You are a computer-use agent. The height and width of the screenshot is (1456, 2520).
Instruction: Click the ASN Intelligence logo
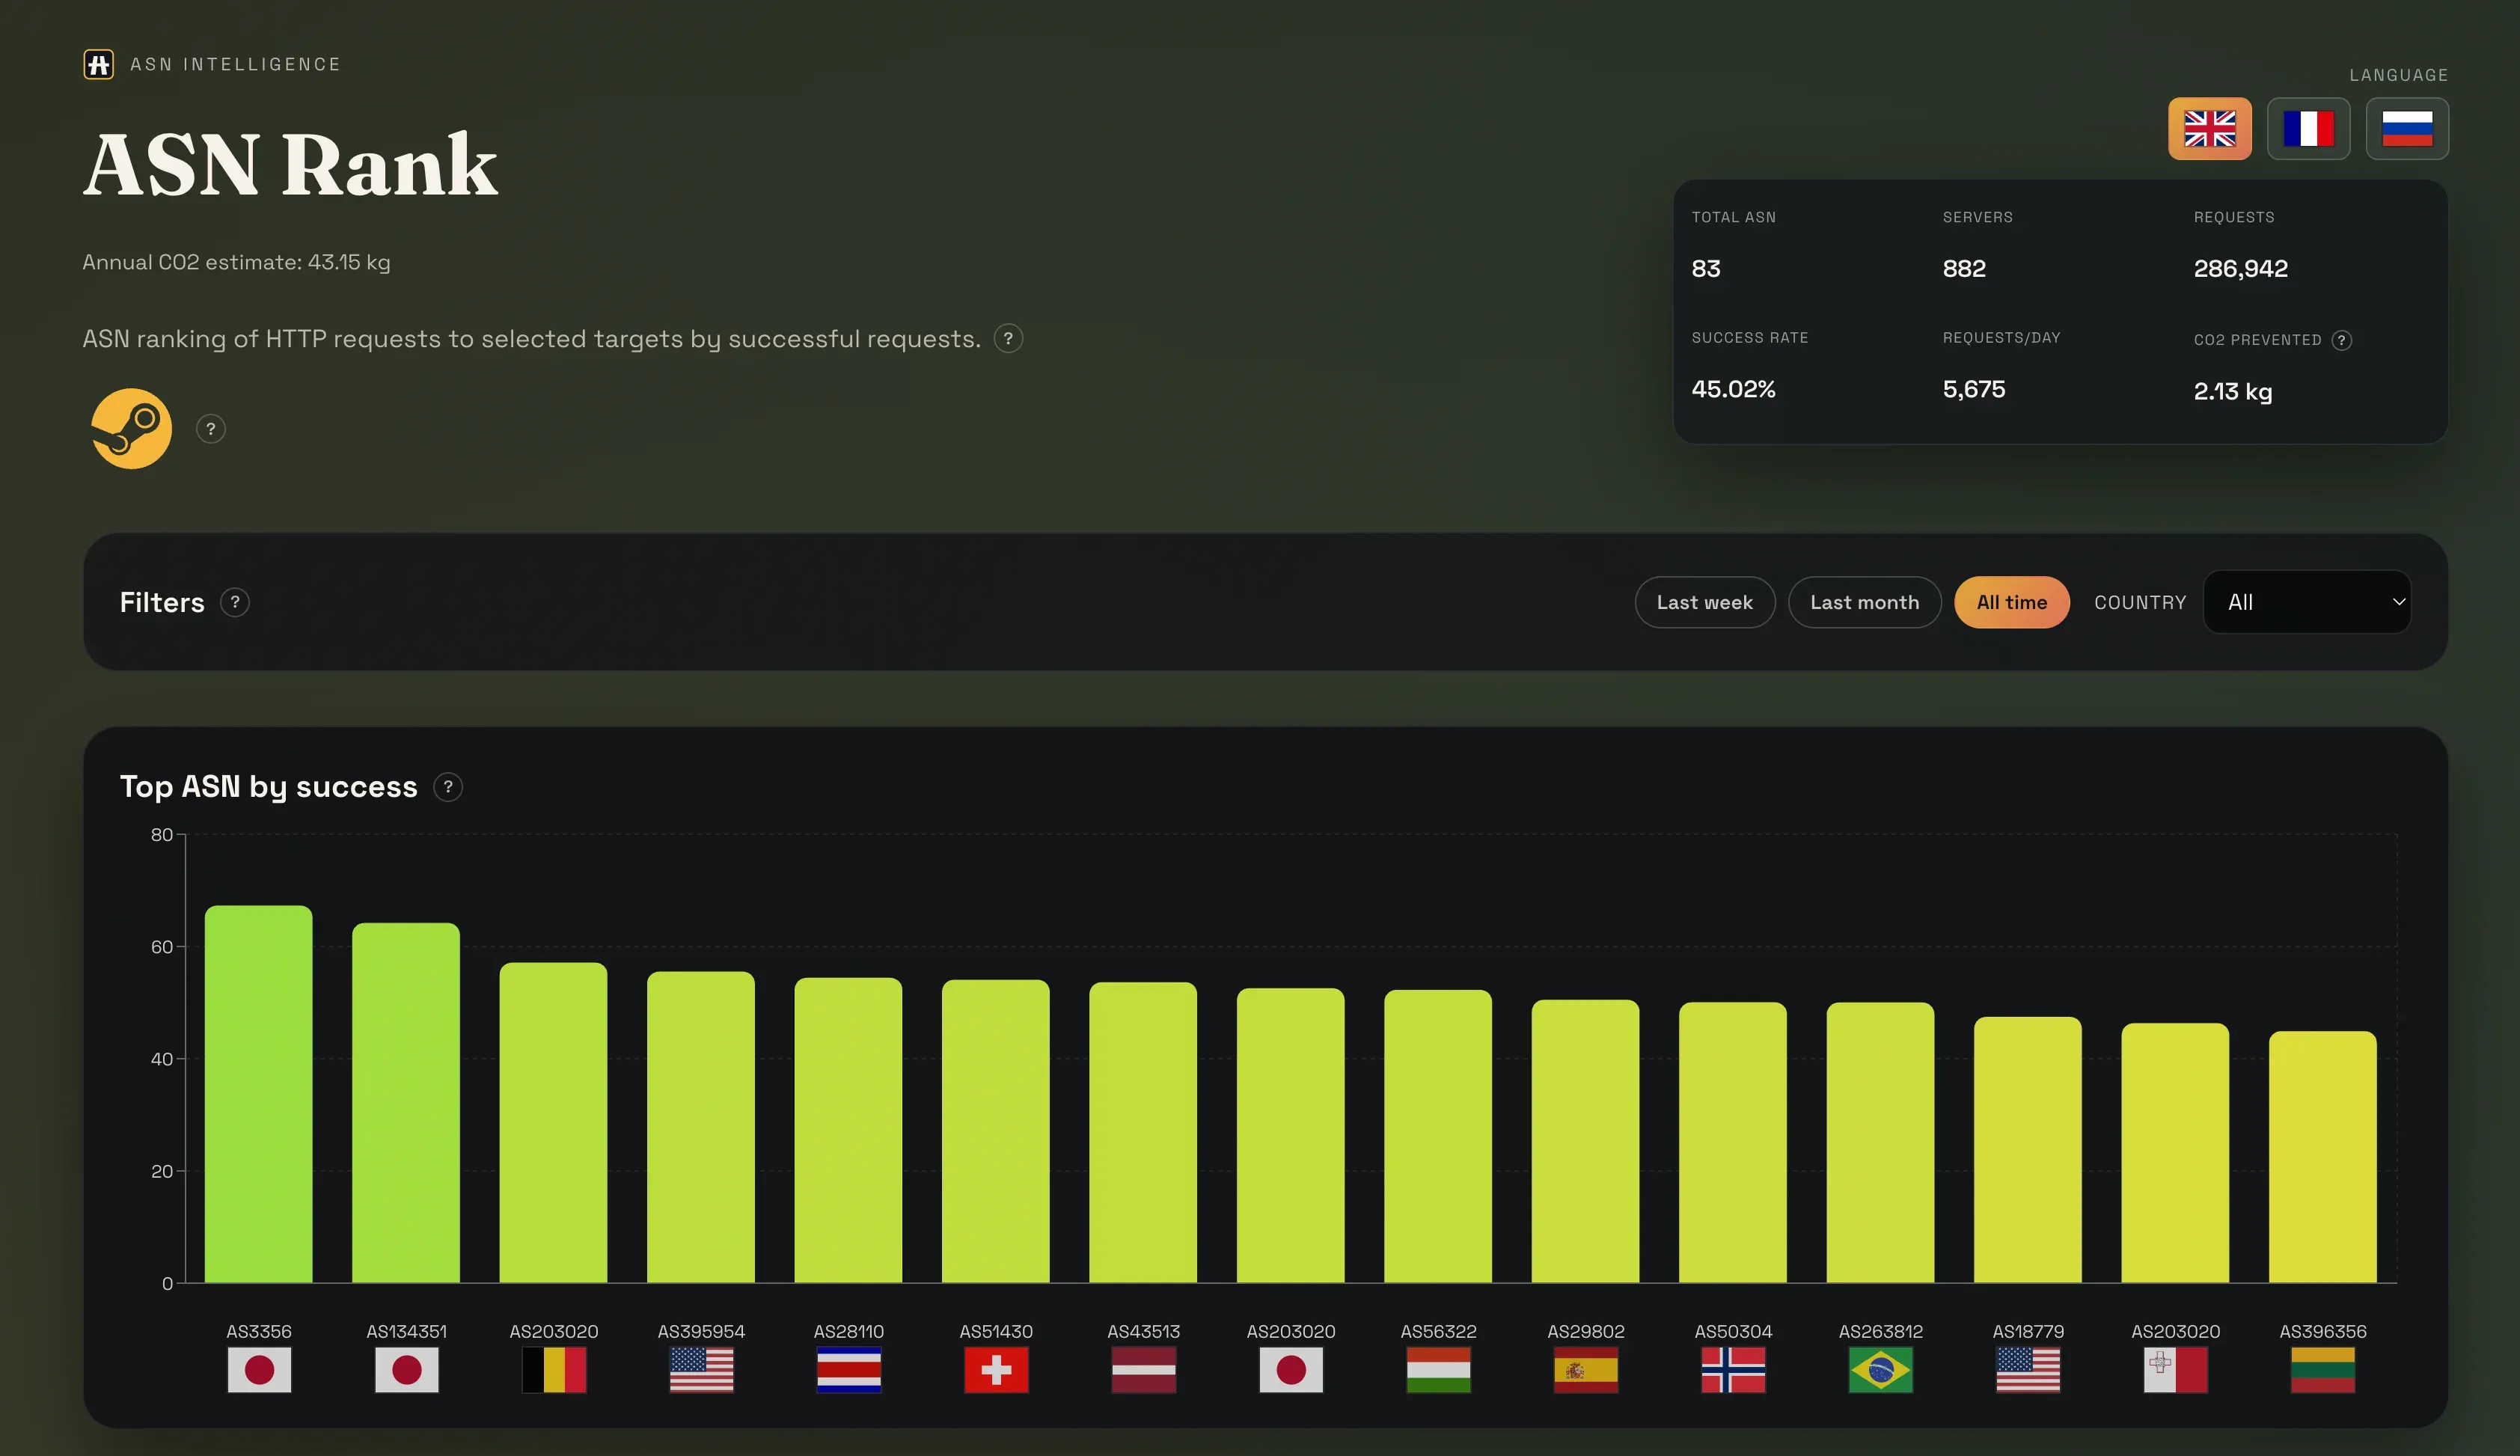click(x=99, y=64)
